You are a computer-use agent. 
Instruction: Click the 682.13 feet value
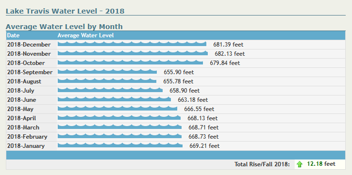pos(230,54)
